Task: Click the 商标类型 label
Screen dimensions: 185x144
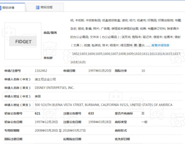Action: [x=121, y=122]
